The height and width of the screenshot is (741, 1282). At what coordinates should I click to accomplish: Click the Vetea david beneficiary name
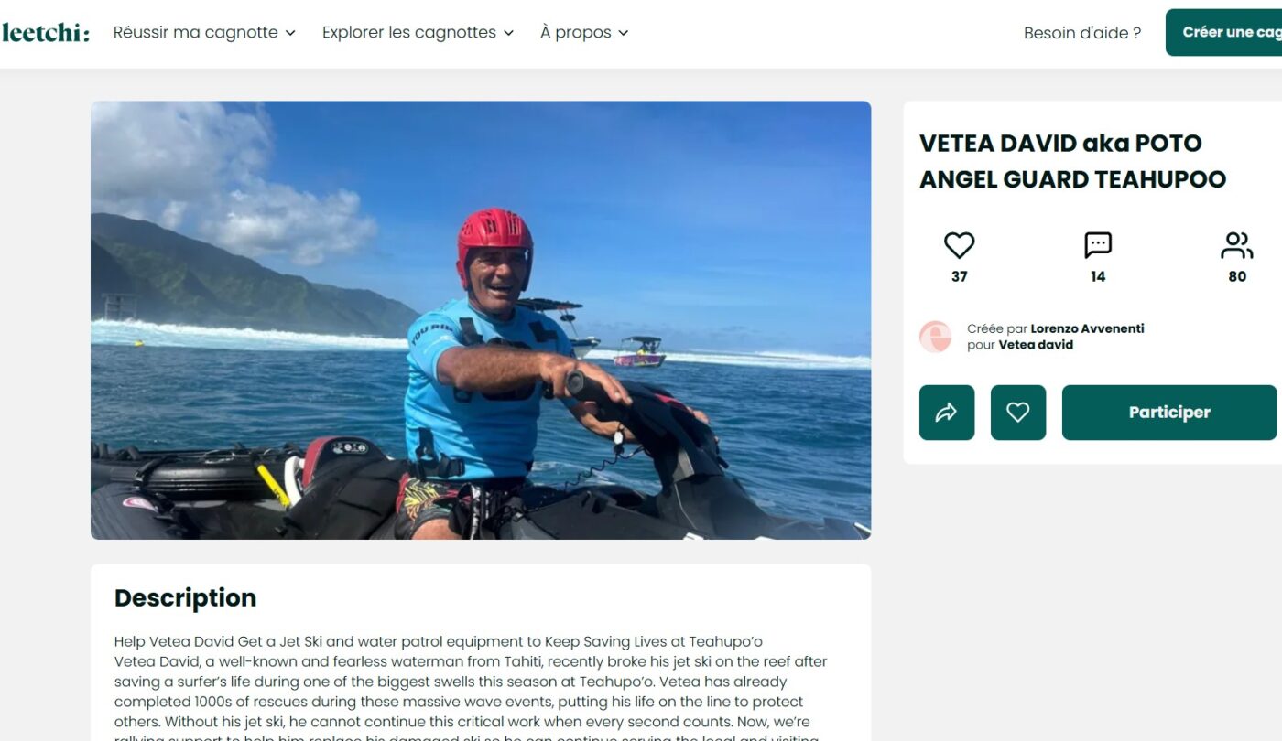[1035, 345]
